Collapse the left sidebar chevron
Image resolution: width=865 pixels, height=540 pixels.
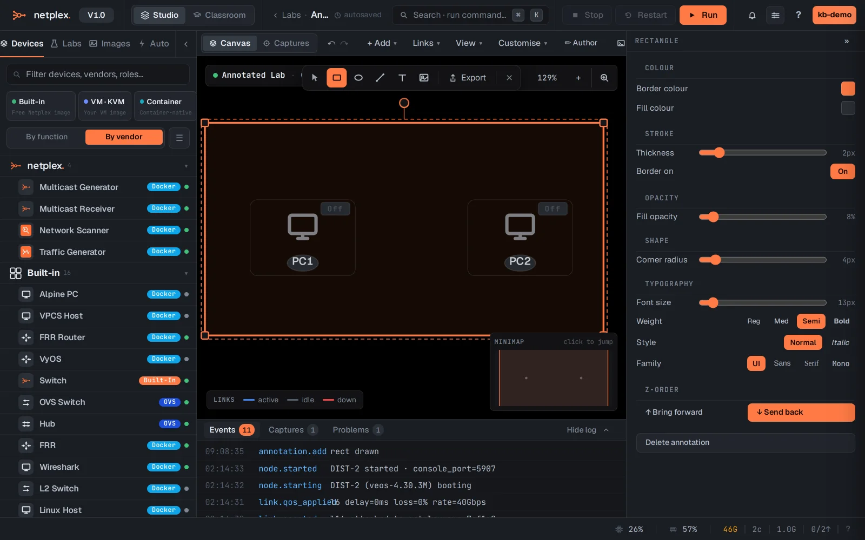(186, 44)
